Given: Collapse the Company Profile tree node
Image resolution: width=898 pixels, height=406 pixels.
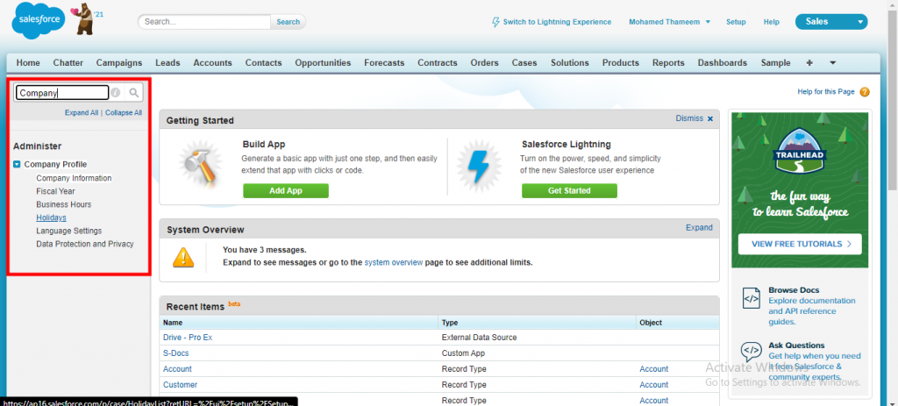Looking at the screenshot, I should coord(17,164).
